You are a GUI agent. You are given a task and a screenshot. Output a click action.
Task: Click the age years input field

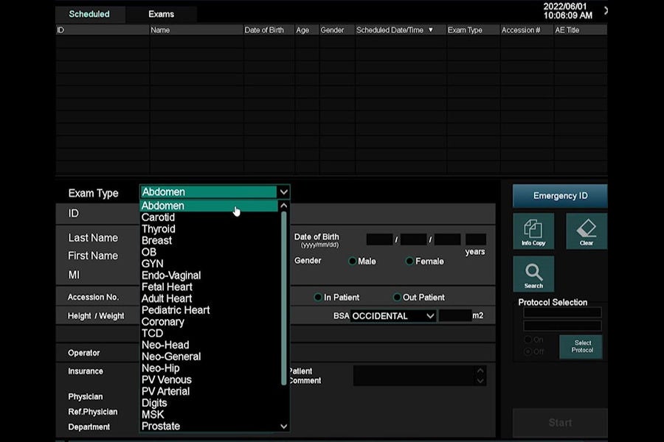[476, 239]
